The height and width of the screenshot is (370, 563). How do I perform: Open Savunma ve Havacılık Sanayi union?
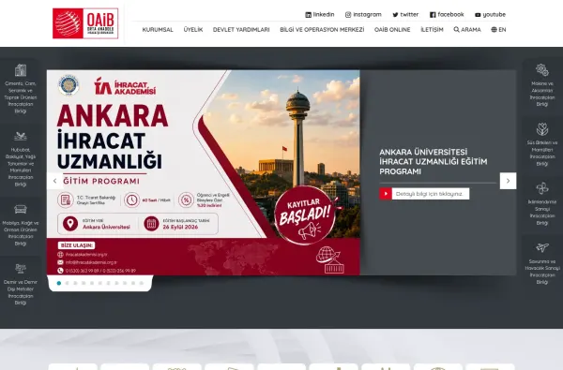[542, 263]
